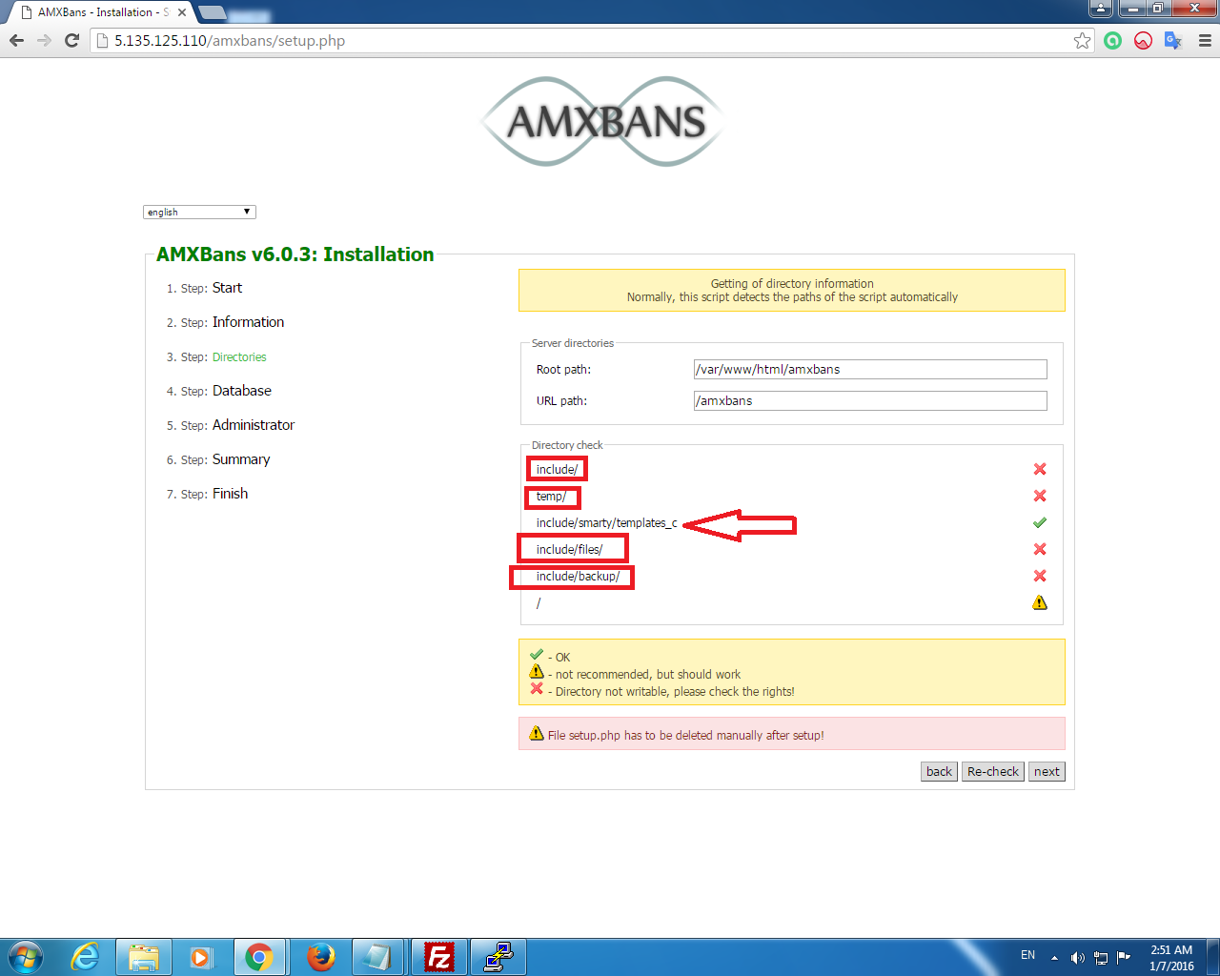Click the AMXBans v6.0.3: Installation heading

click(x=295, y=254)
